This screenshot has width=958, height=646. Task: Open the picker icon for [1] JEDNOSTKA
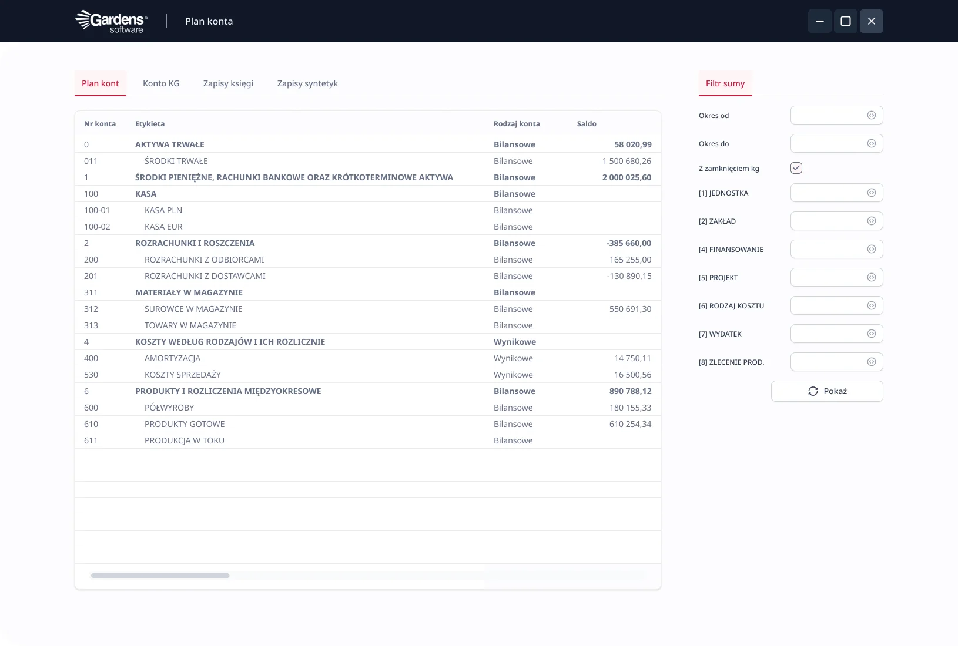tap(872, 193)
